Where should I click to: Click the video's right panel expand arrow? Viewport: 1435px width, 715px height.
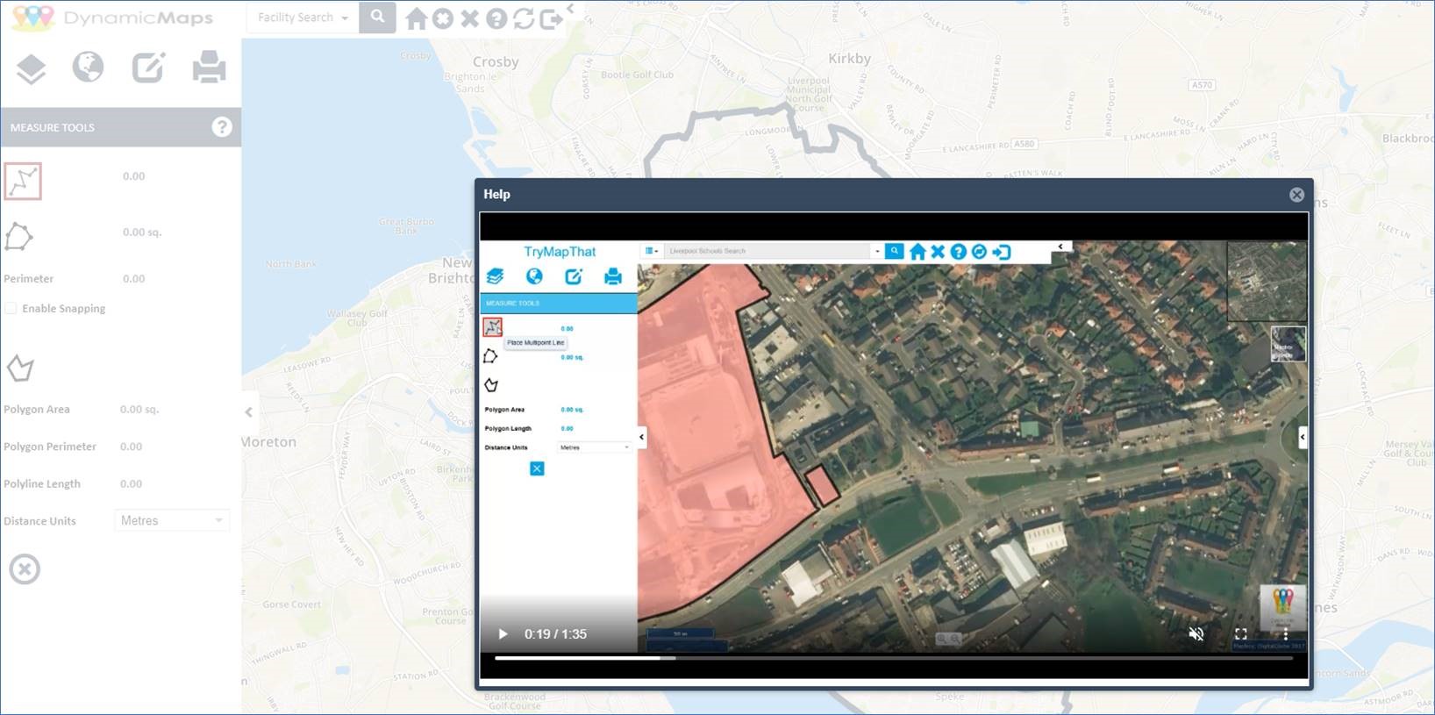(x=1302, y=436)
